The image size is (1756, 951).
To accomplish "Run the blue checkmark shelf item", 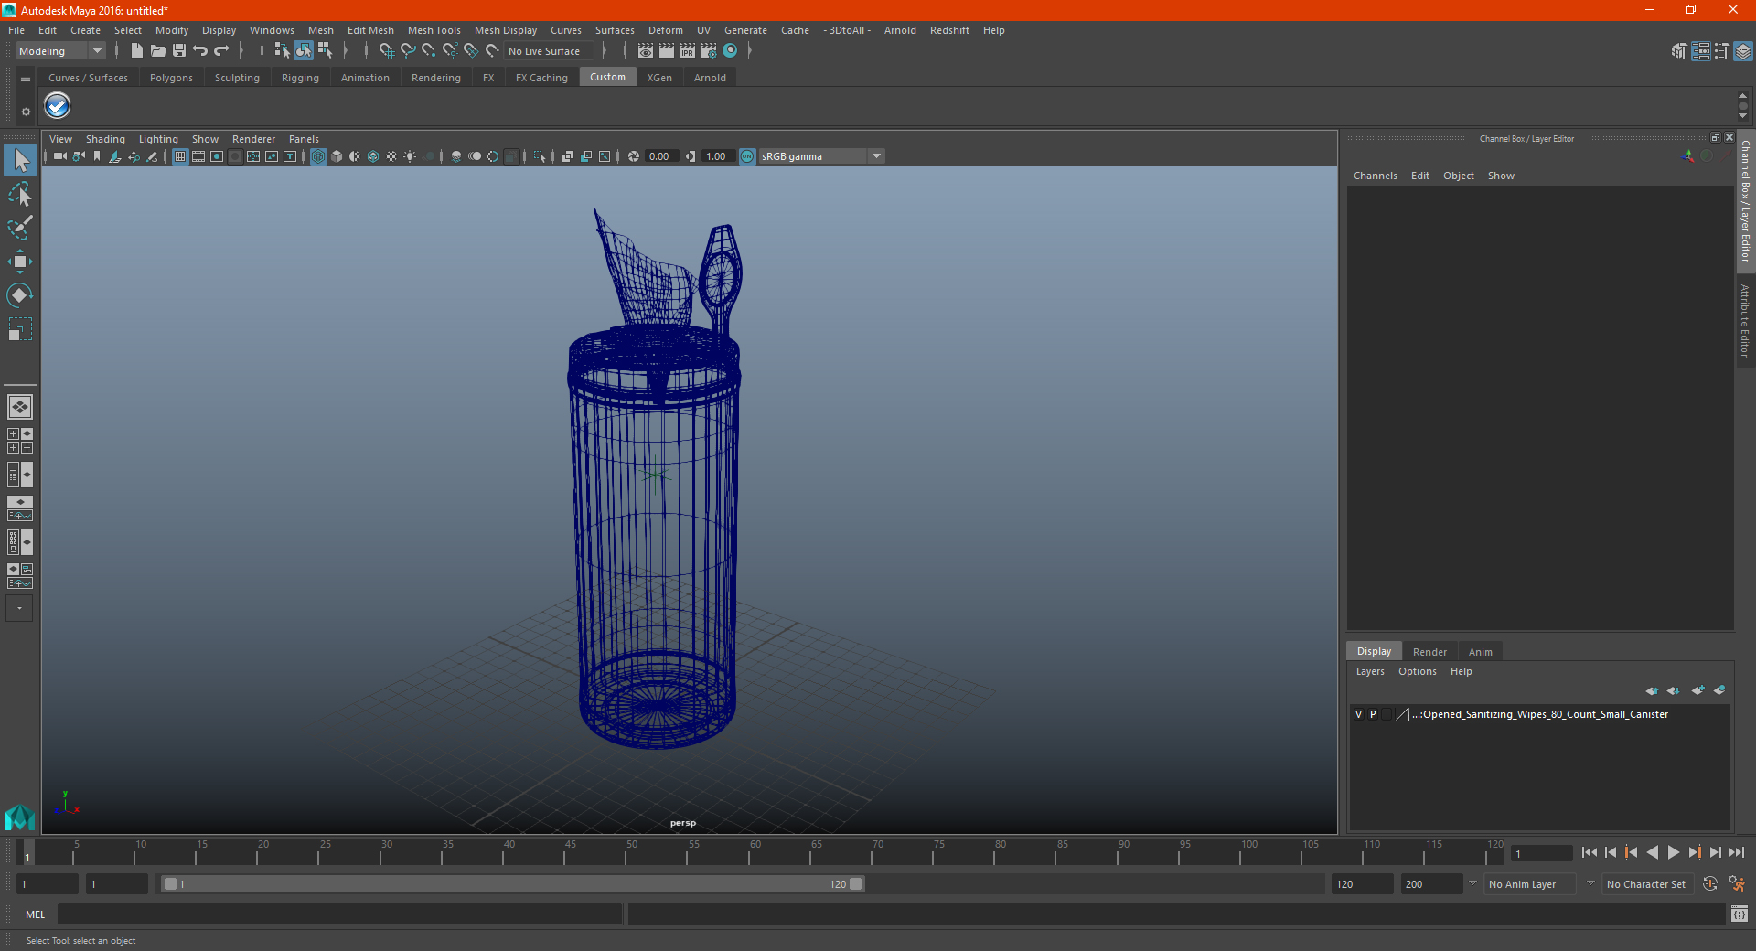I will tap(58, 106).
